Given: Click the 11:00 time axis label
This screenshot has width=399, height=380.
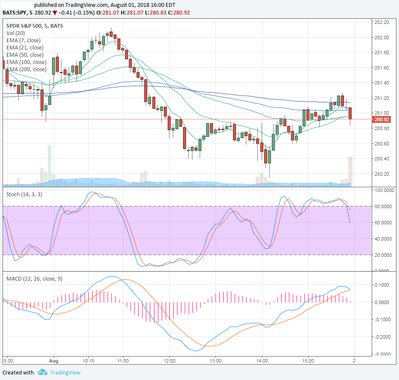Looking at the screenshot, I should click(x=123, y=361).
